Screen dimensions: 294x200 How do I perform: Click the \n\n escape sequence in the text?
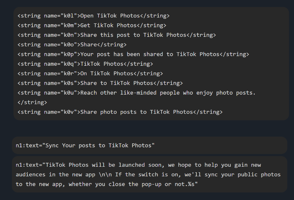pyautogui.click(x=105, y=175)
